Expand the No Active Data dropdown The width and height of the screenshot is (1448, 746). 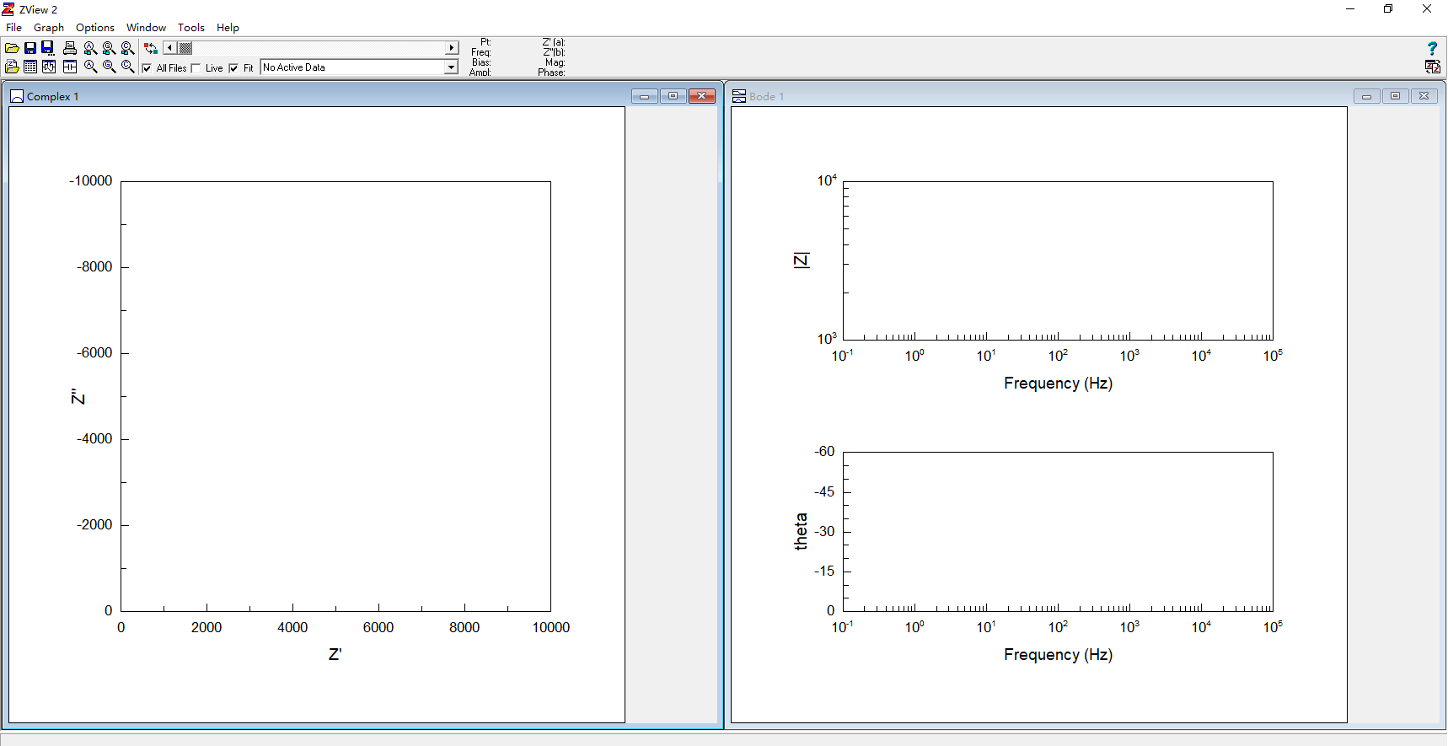point(451,67)
